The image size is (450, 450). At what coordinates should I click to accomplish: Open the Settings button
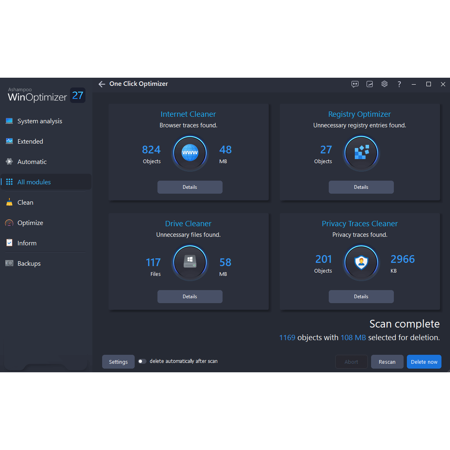click(x=118, y=362)
